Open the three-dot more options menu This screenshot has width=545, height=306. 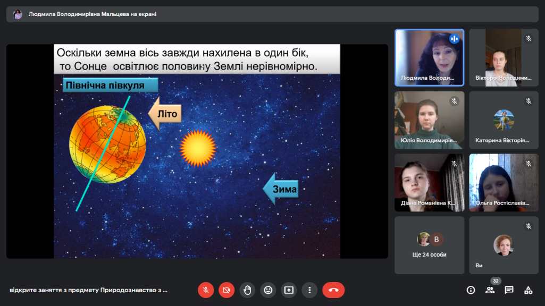[x=309, y=290]
